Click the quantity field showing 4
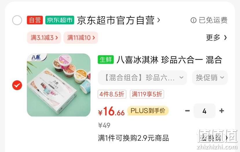 [204, 111]
